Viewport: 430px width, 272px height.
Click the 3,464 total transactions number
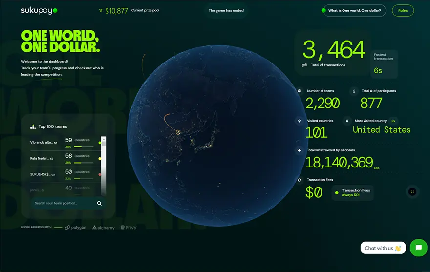click(x=334, y=50)
